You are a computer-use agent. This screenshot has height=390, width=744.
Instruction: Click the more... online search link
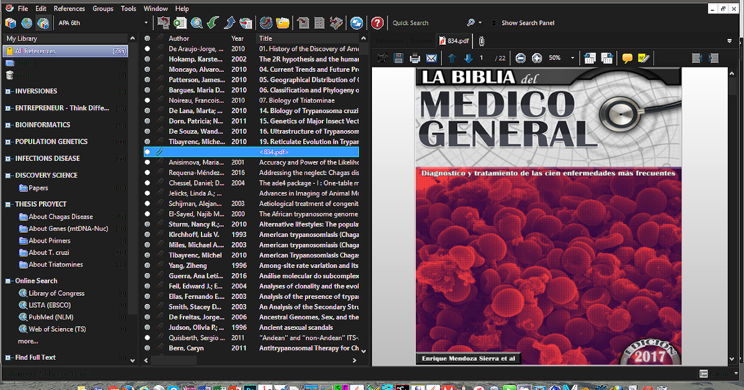[x=28, y=341]
